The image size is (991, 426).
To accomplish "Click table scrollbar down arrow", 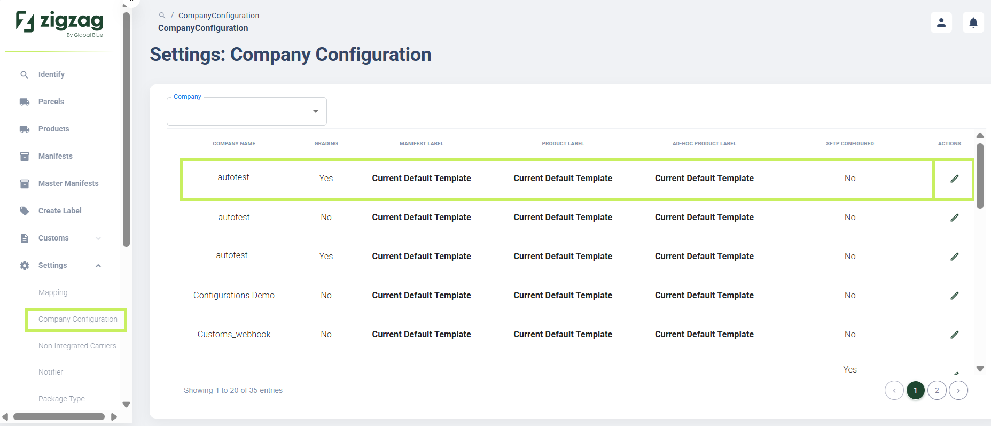I will [x=980, y=369].
